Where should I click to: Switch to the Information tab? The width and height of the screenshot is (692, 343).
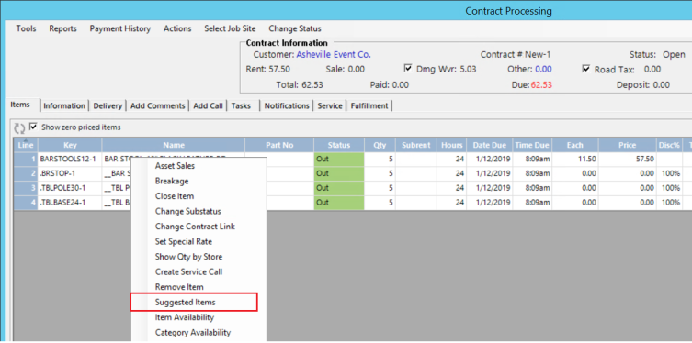[64, 105]
